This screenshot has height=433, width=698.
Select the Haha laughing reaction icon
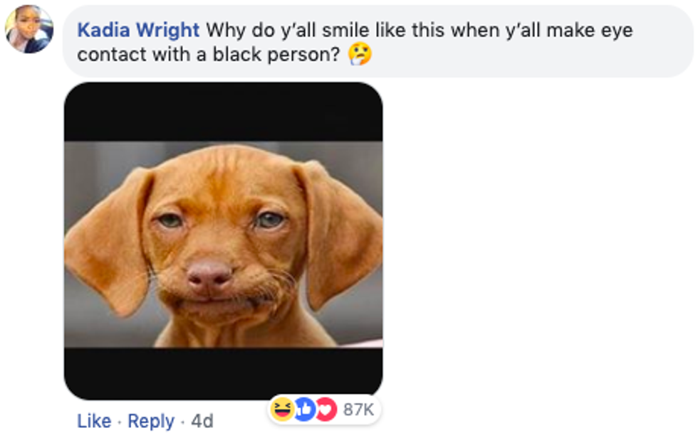coord(282,409)
